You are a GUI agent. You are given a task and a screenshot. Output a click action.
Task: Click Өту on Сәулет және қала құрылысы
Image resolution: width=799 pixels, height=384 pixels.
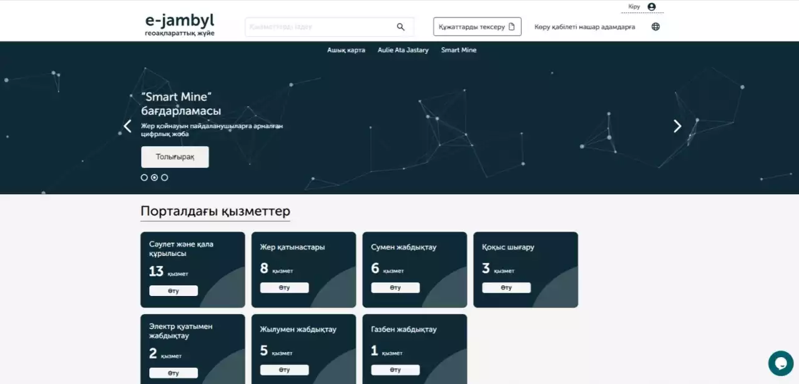point(174,291)
